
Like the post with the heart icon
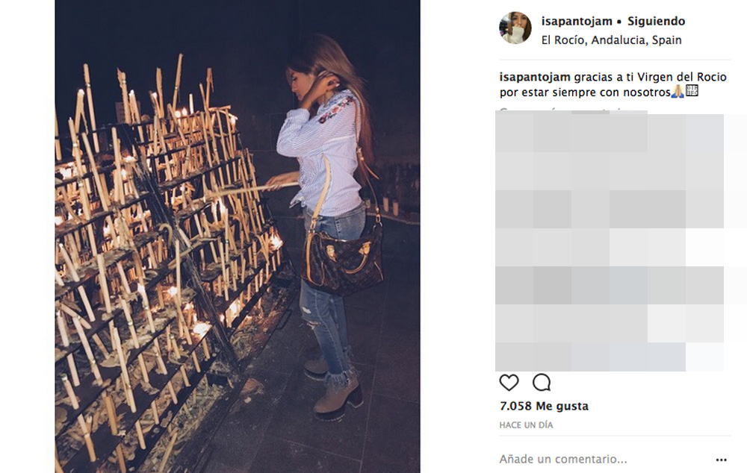[509, 383]
